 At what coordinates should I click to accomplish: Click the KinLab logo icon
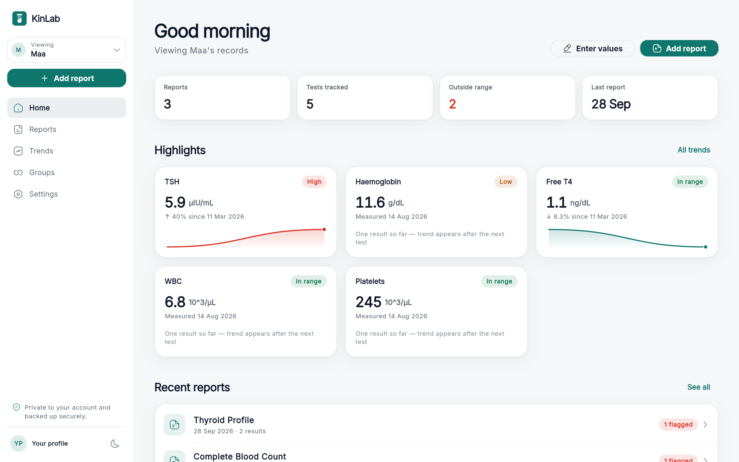tap(19, 18)
